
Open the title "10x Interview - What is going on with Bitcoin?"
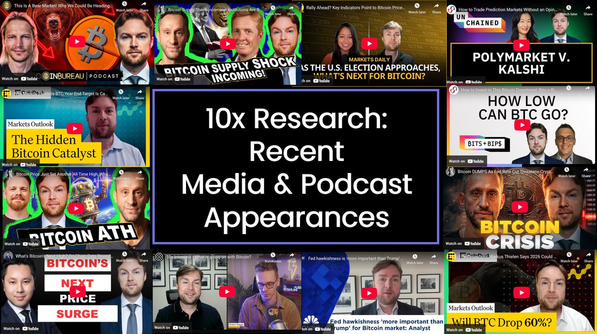(209, 257)
